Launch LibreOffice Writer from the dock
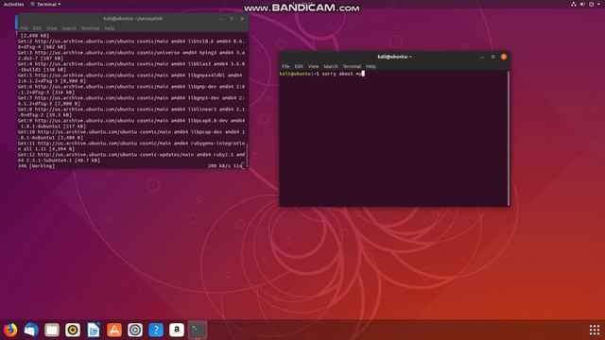605x340 pixels. (94, 330)
